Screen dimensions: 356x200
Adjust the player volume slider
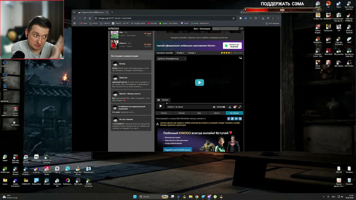click(221, 107)
